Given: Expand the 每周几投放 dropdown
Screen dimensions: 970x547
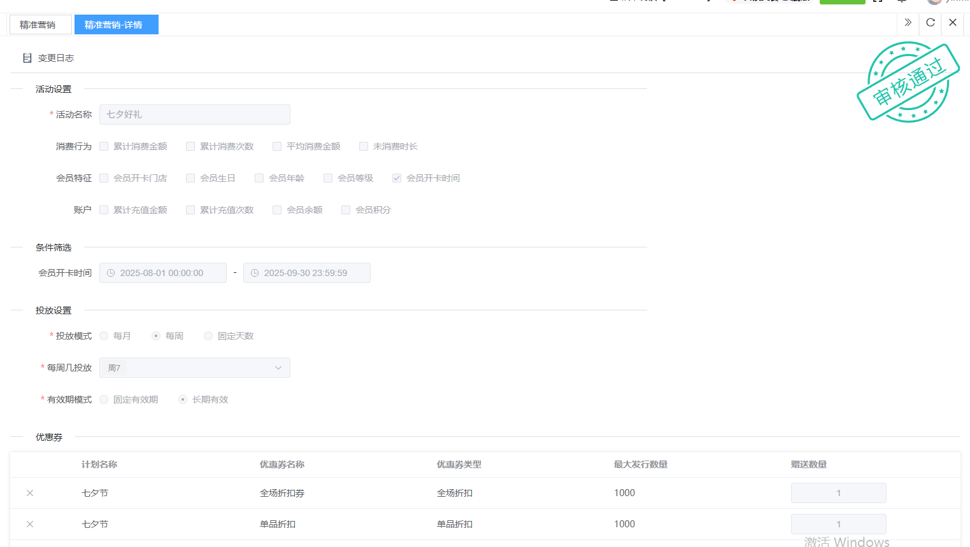Looking at the screenshot, I should pyautogui.click(x=278, y=368).
